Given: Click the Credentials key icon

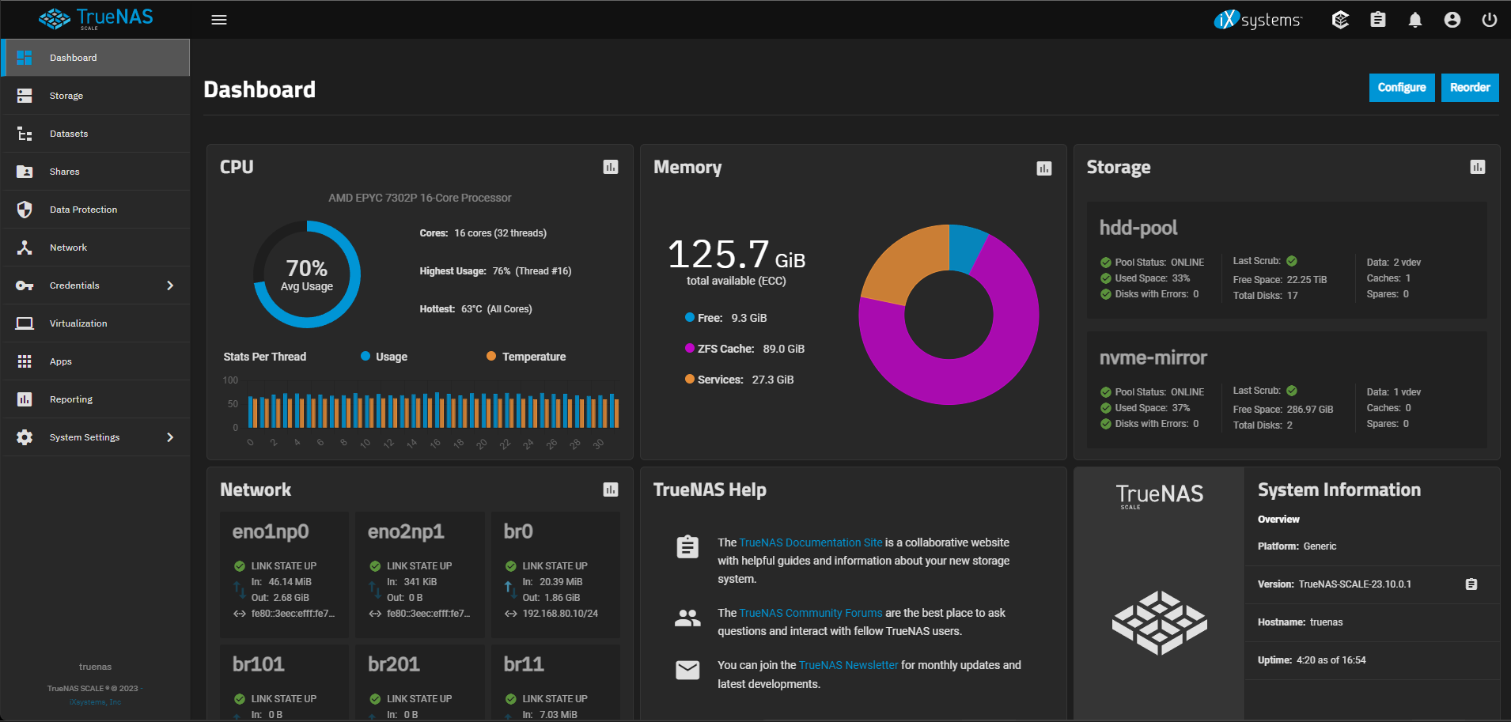Looking at the screenshot, I should (x=25, y=285).
